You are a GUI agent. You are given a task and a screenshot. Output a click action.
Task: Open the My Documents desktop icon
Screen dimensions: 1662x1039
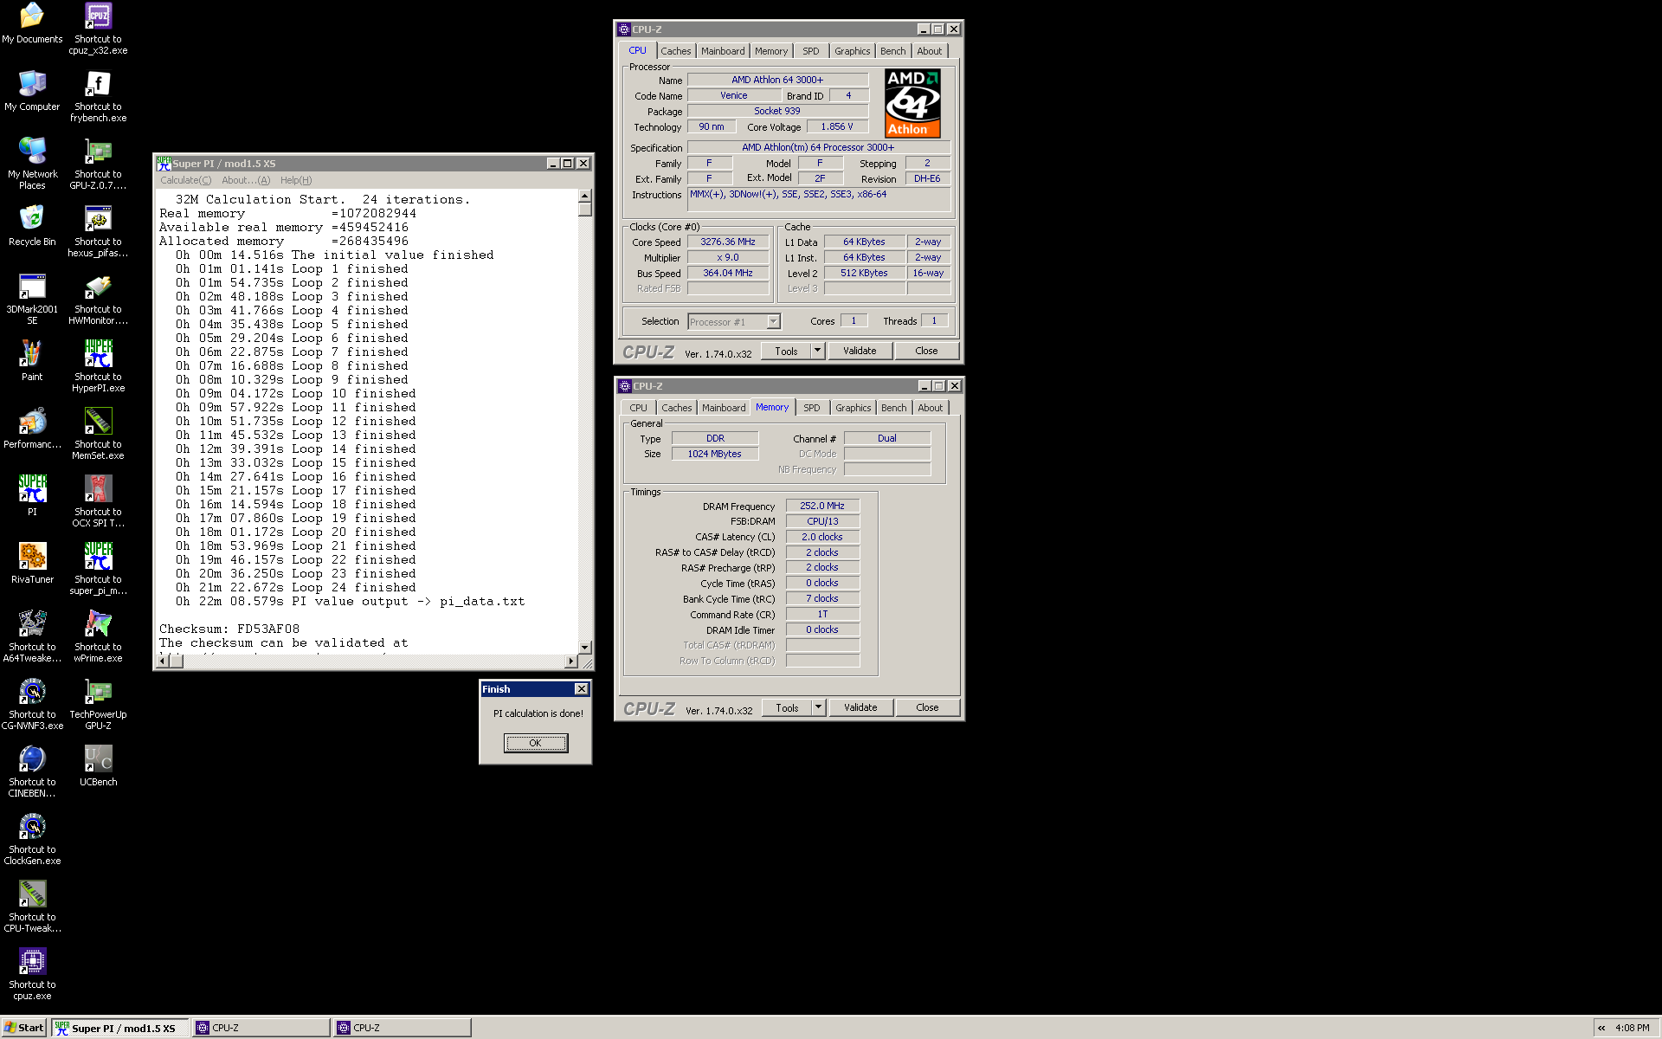click(x=32, y=23)
